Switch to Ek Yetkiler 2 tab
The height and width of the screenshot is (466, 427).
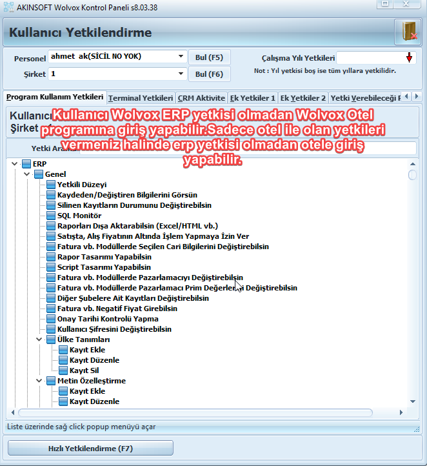[303, 98]
